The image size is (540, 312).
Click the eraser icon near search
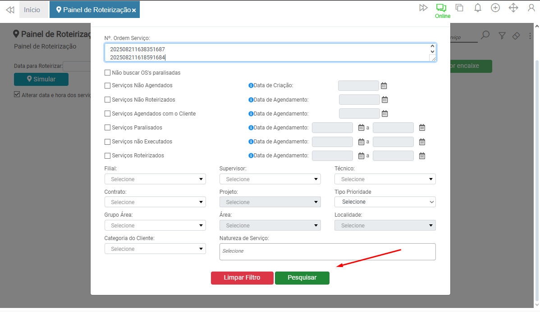[517, 36]
